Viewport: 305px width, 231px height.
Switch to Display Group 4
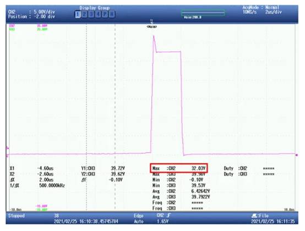tap(98, 14)
